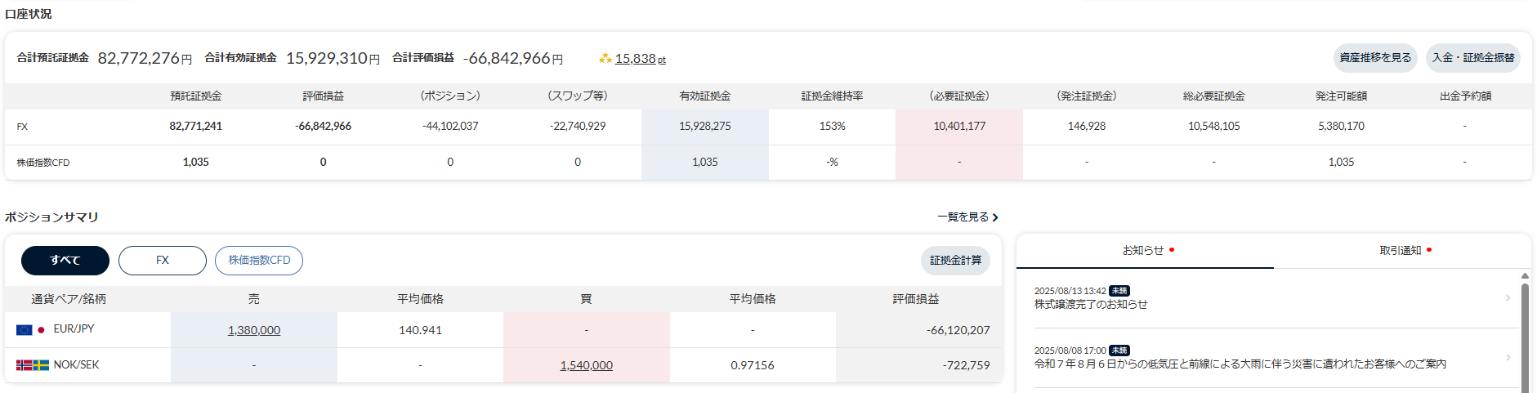Image resolution: width=1537 pixels, height=393 pixels.
Task: Click 資産推移を見る button
Action: click(x=1375, y=58)
